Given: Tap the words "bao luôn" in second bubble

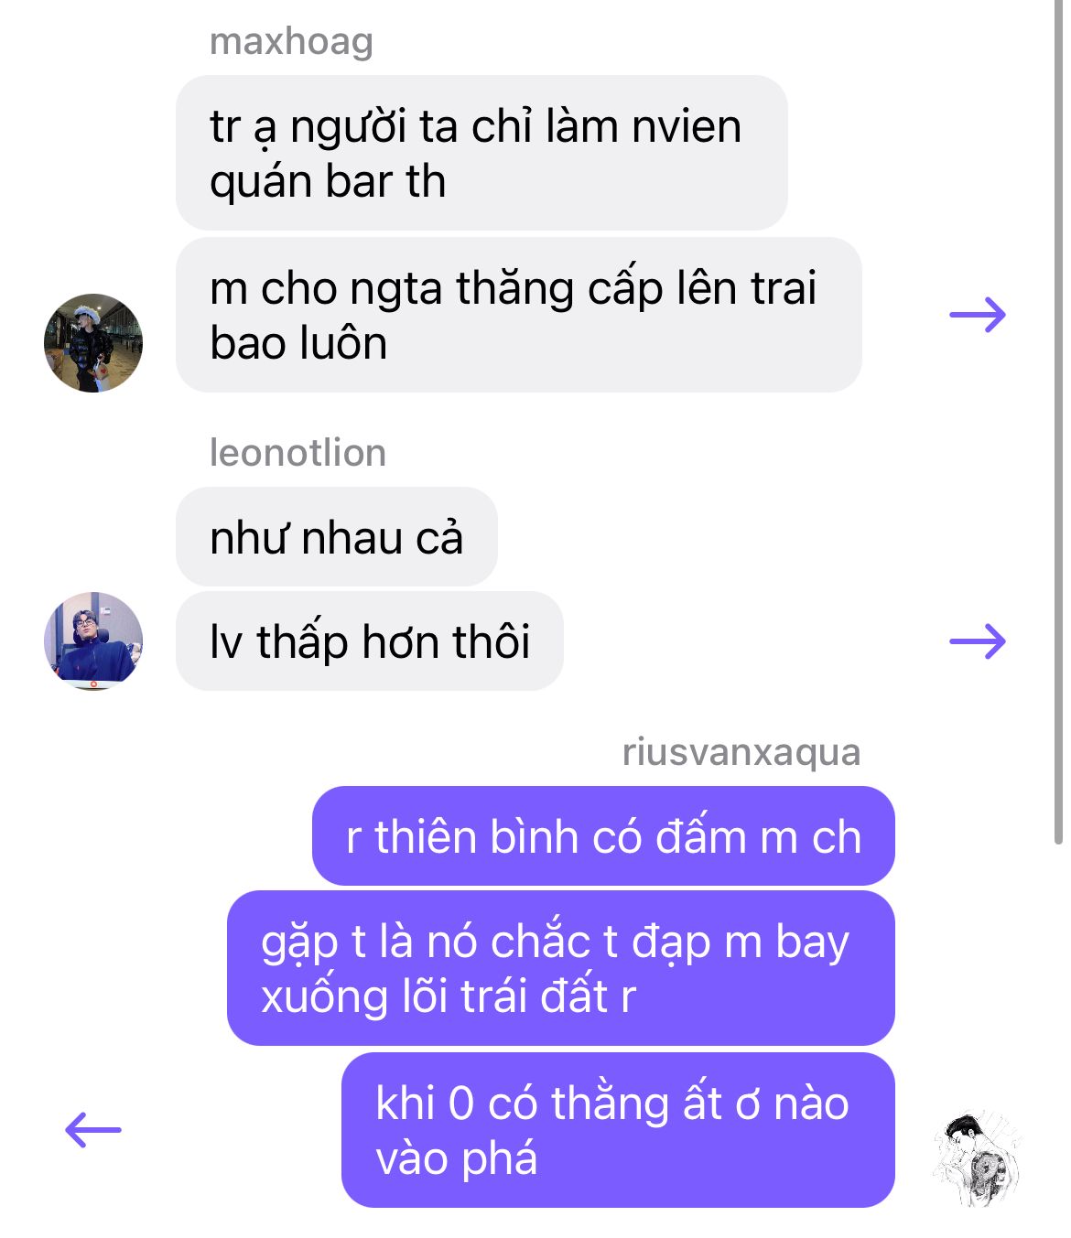Looking at the screenshot, I should [298, 343].
